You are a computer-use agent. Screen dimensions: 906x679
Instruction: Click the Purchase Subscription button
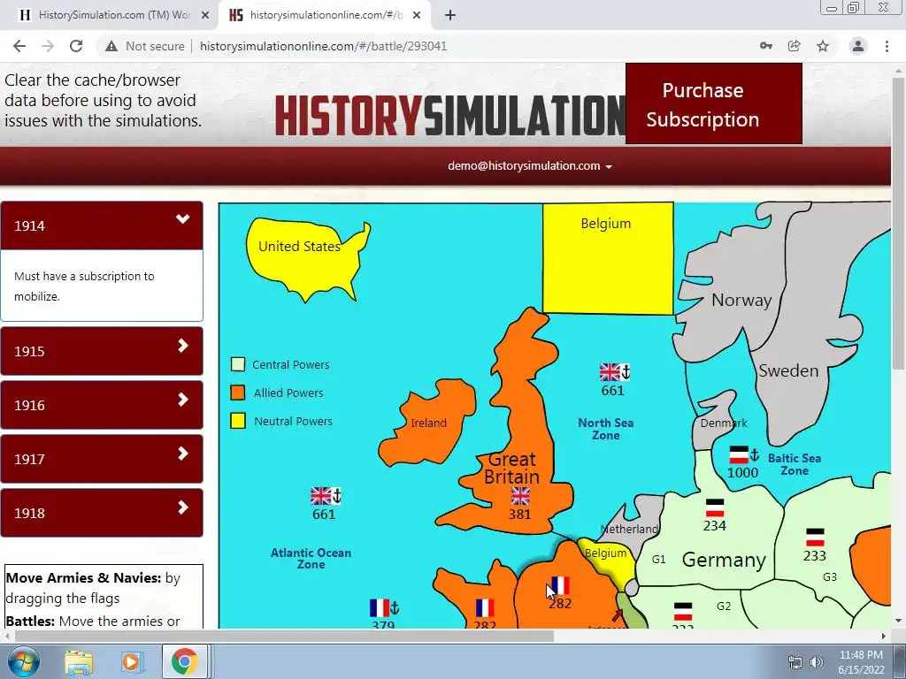[714, 104]
